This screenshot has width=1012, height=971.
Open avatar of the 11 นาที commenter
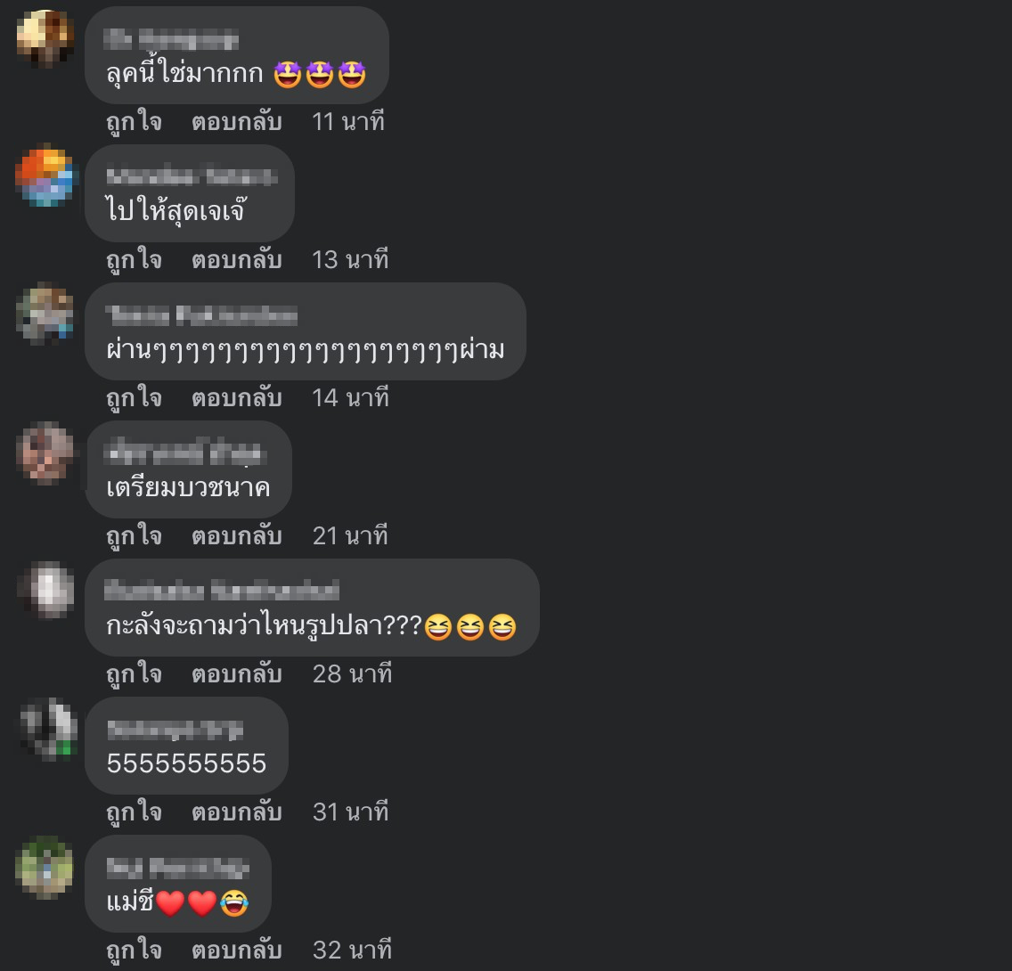point(45,38)
